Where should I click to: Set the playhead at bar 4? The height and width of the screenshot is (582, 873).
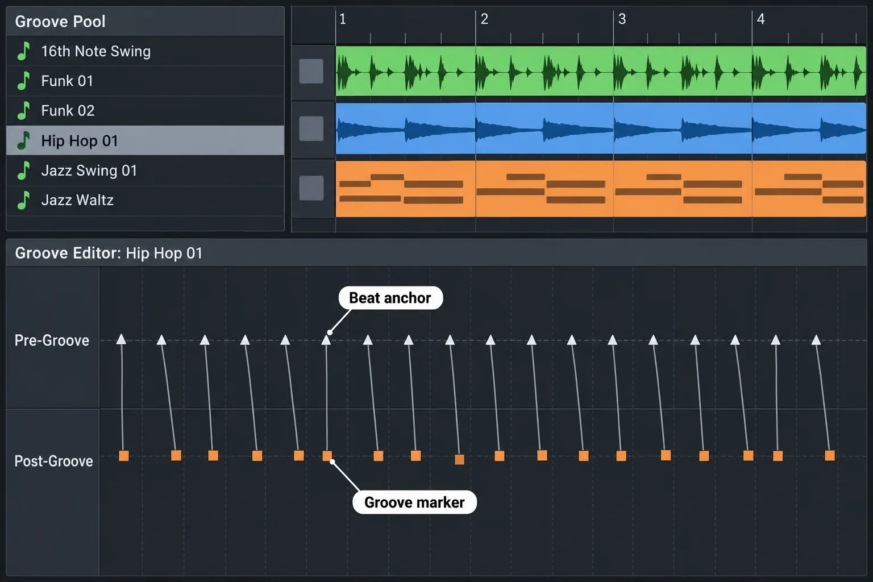point(761,19)
